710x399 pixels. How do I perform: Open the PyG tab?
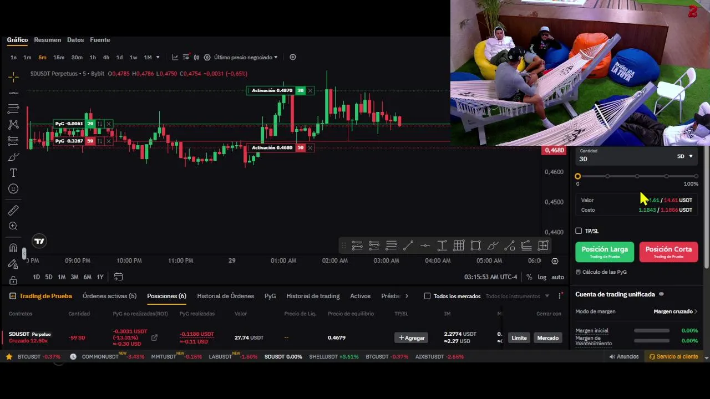[x=270, y=296]
